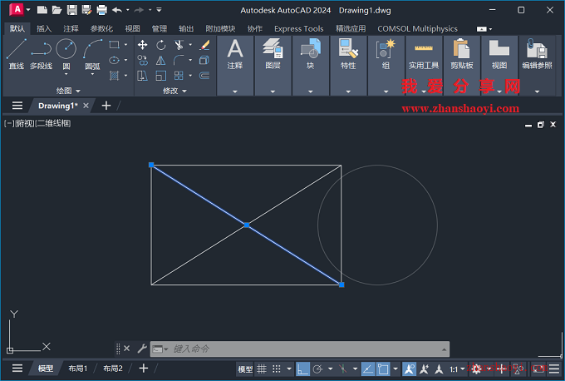Toggle 2D object snap in status bar
Screen dimensions: 565x381
pos(383,369)
